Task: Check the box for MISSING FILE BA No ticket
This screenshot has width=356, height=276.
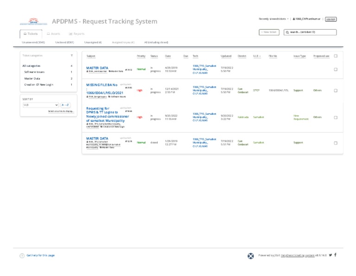Action: 336,90
